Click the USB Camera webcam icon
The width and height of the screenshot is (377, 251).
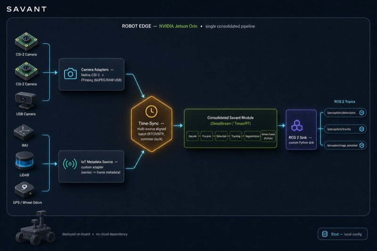25,101
